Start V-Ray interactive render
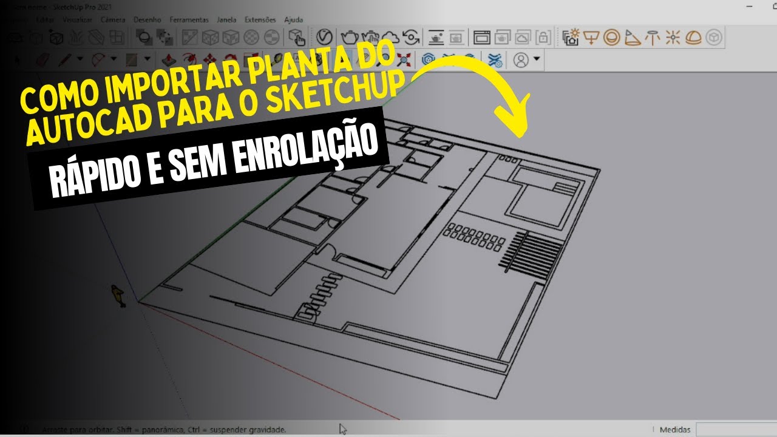The width and height of the screenshot is (777, 437). (370, 38)
